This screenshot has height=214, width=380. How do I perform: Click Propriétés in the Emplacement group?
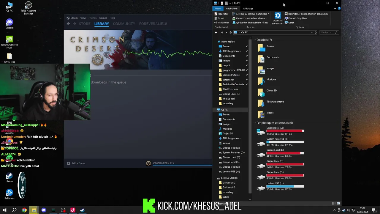click(x=221, y=14)
